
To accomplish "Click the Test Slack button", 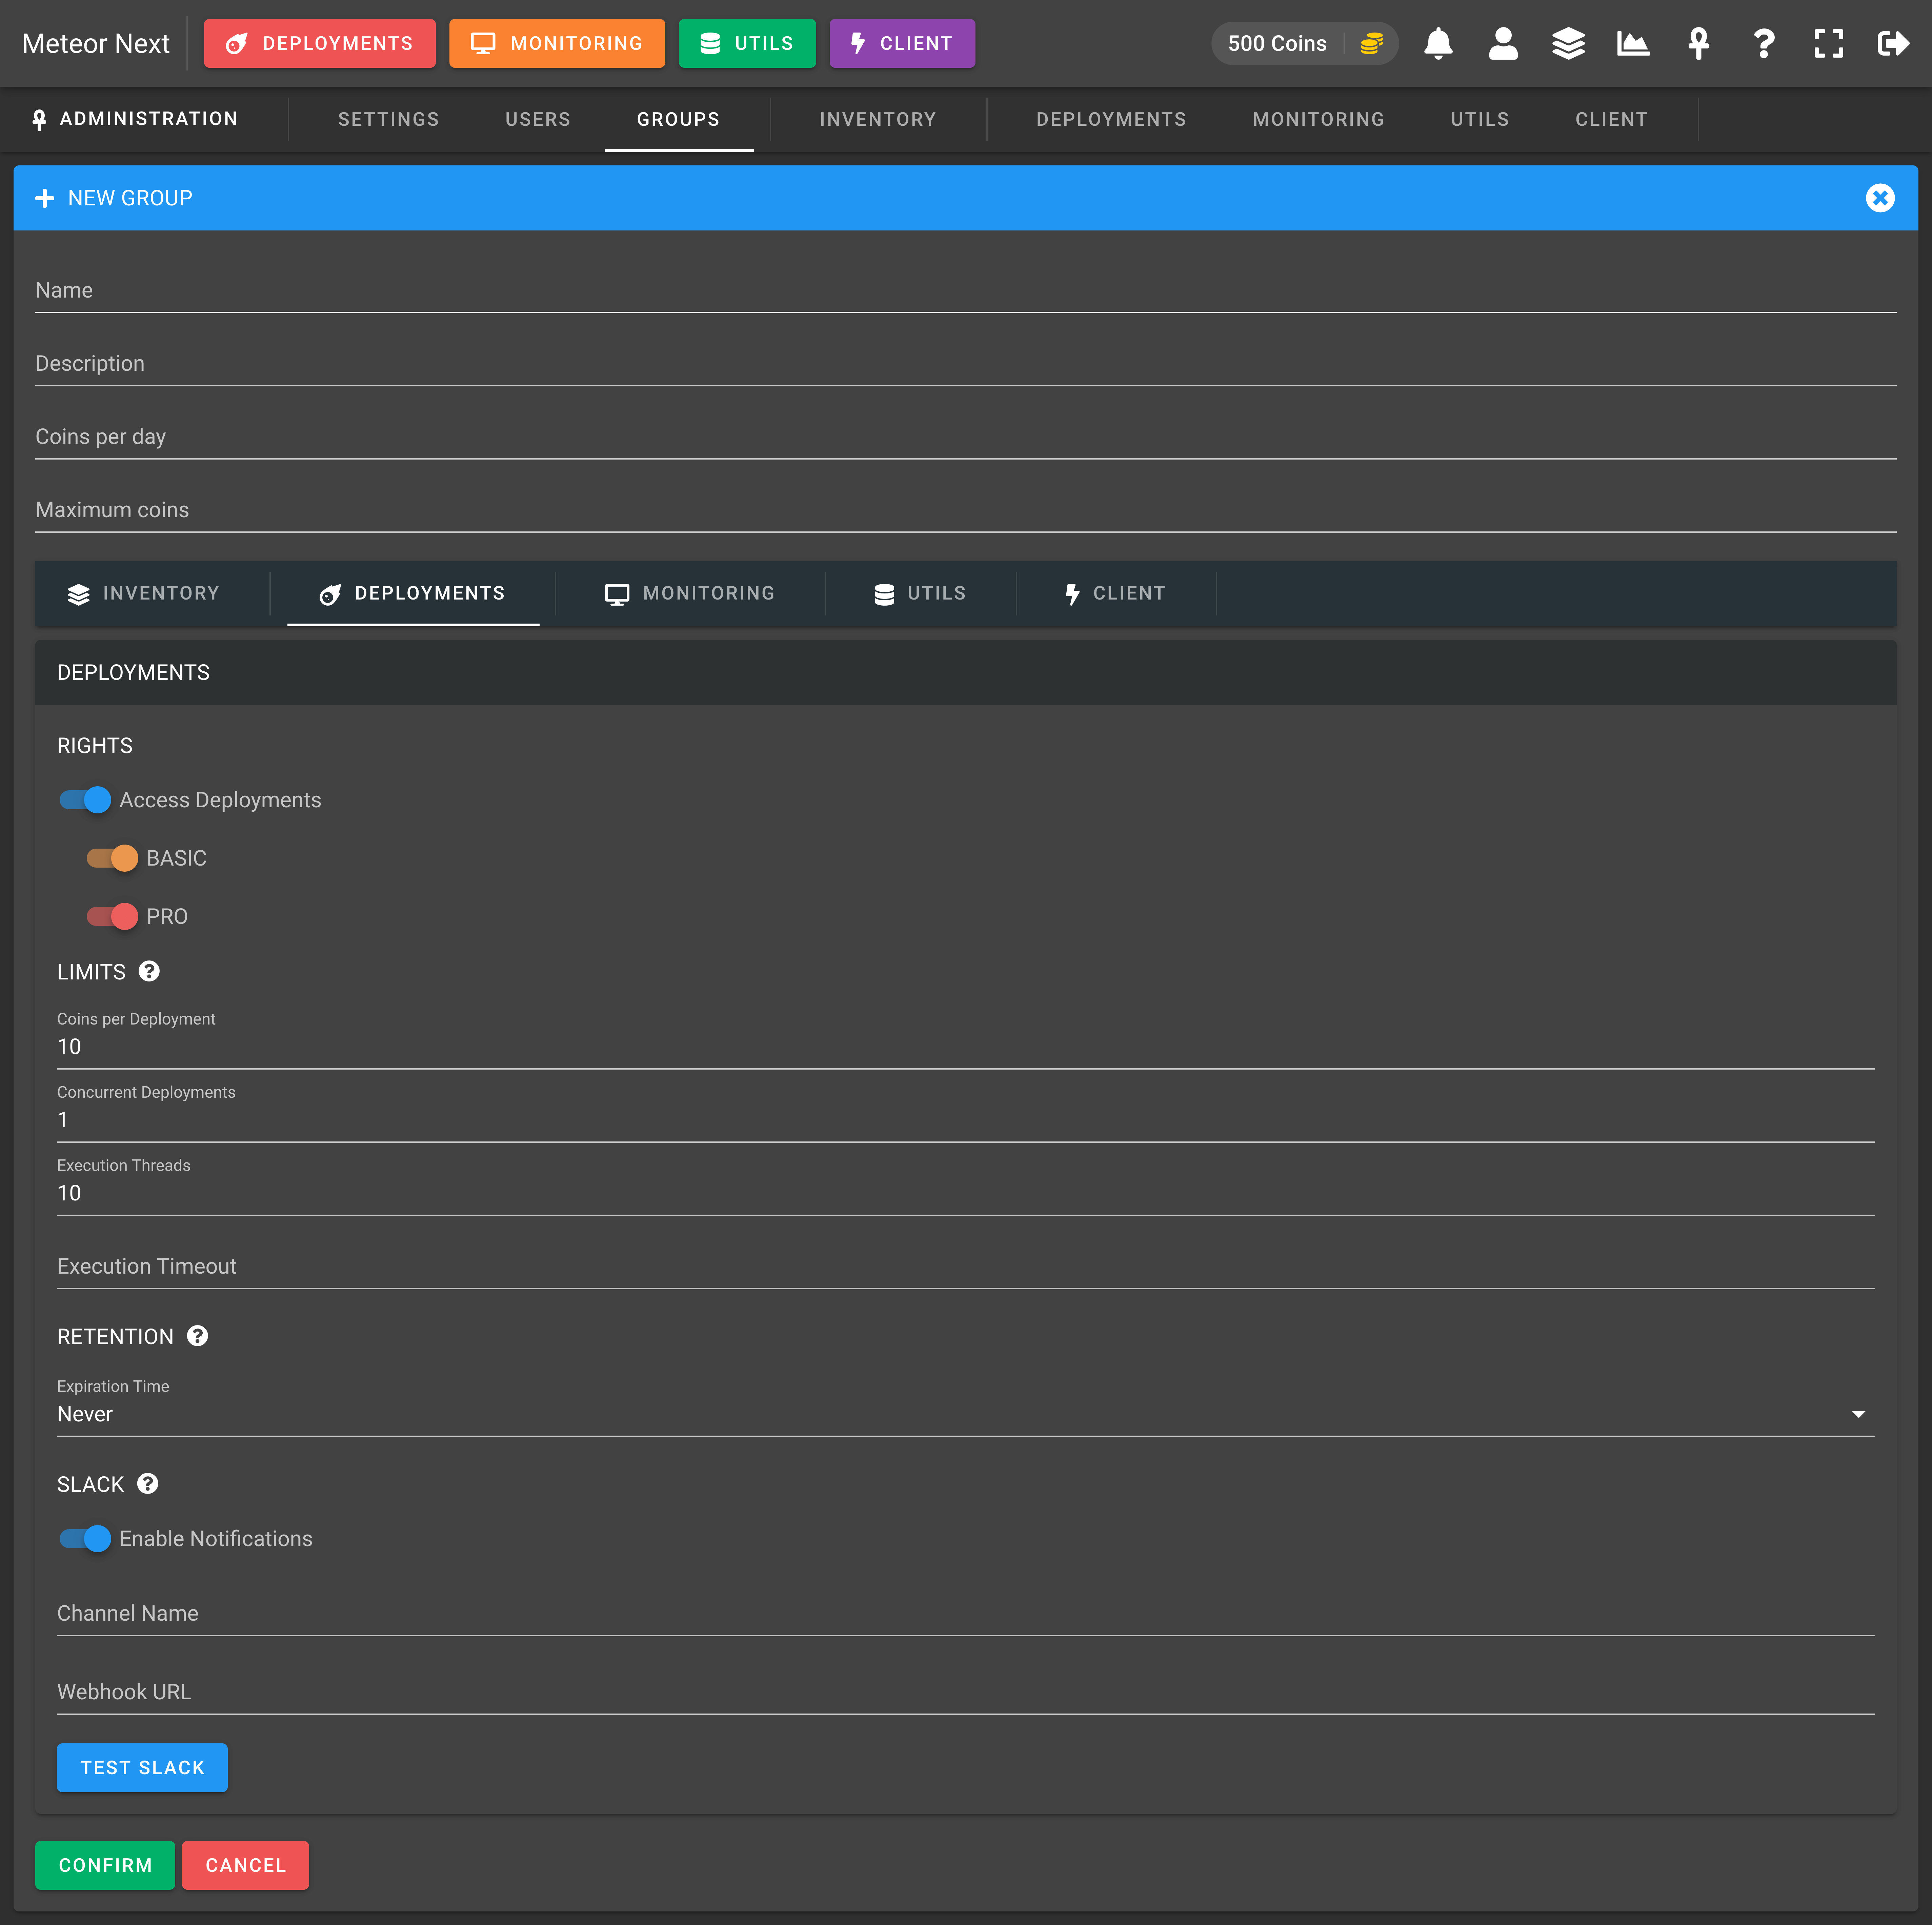I will point(142,1768).
